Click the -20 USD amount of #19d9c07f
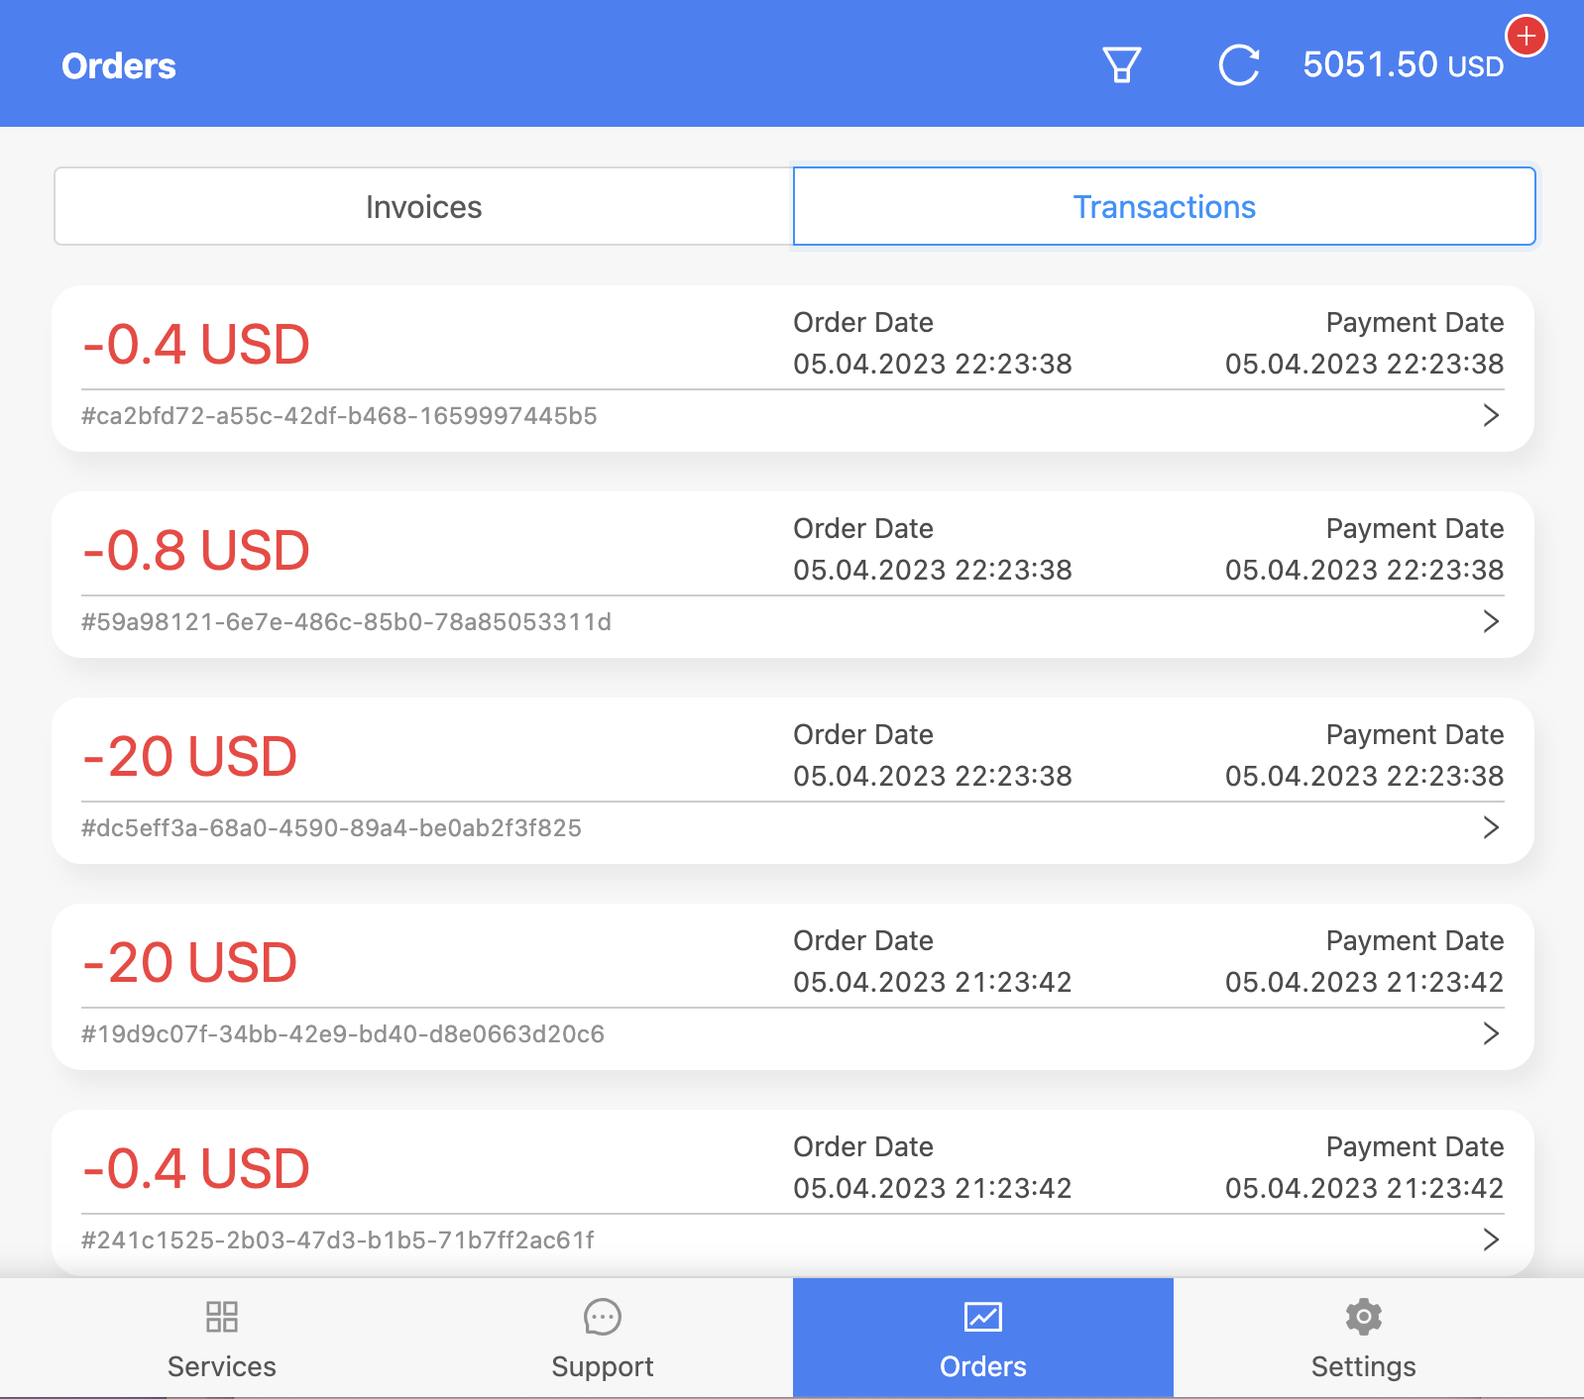The image size is (1584, 1399). tap(189, 963)
